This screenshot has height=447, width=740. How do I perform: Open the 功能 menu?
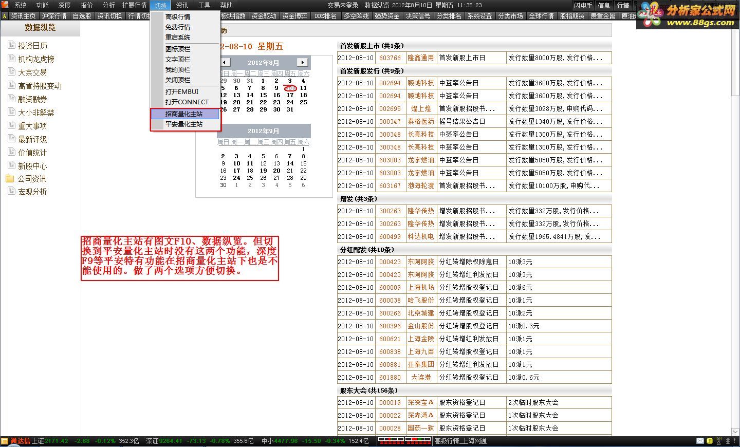(43, 5)
